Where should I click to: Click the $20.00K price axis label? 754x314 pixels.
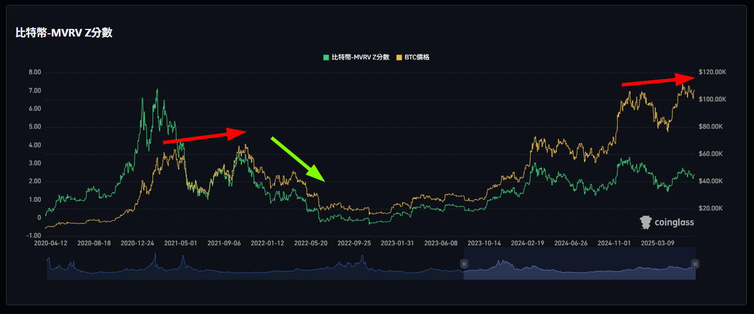(712, 209)
